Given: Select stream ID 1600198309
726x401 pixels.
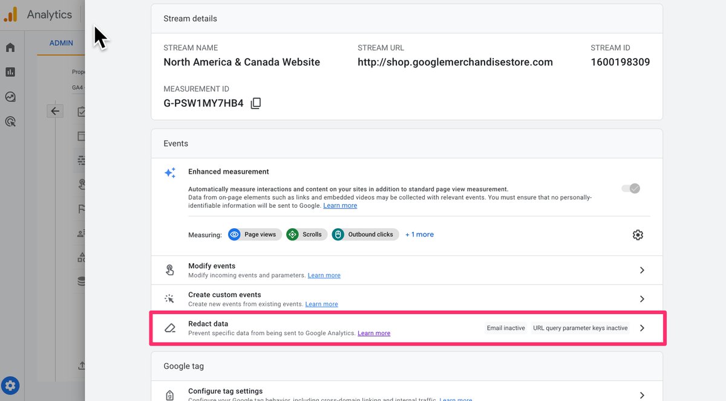Looking at the screenshot, I should point(620,62).
